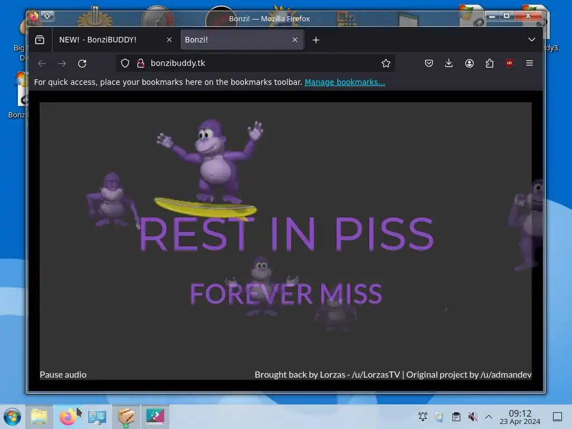Image resolution: width=572 pixels, height=429 pixels.
Task: Open the package box taskbar icon
Action: [126, 417]
